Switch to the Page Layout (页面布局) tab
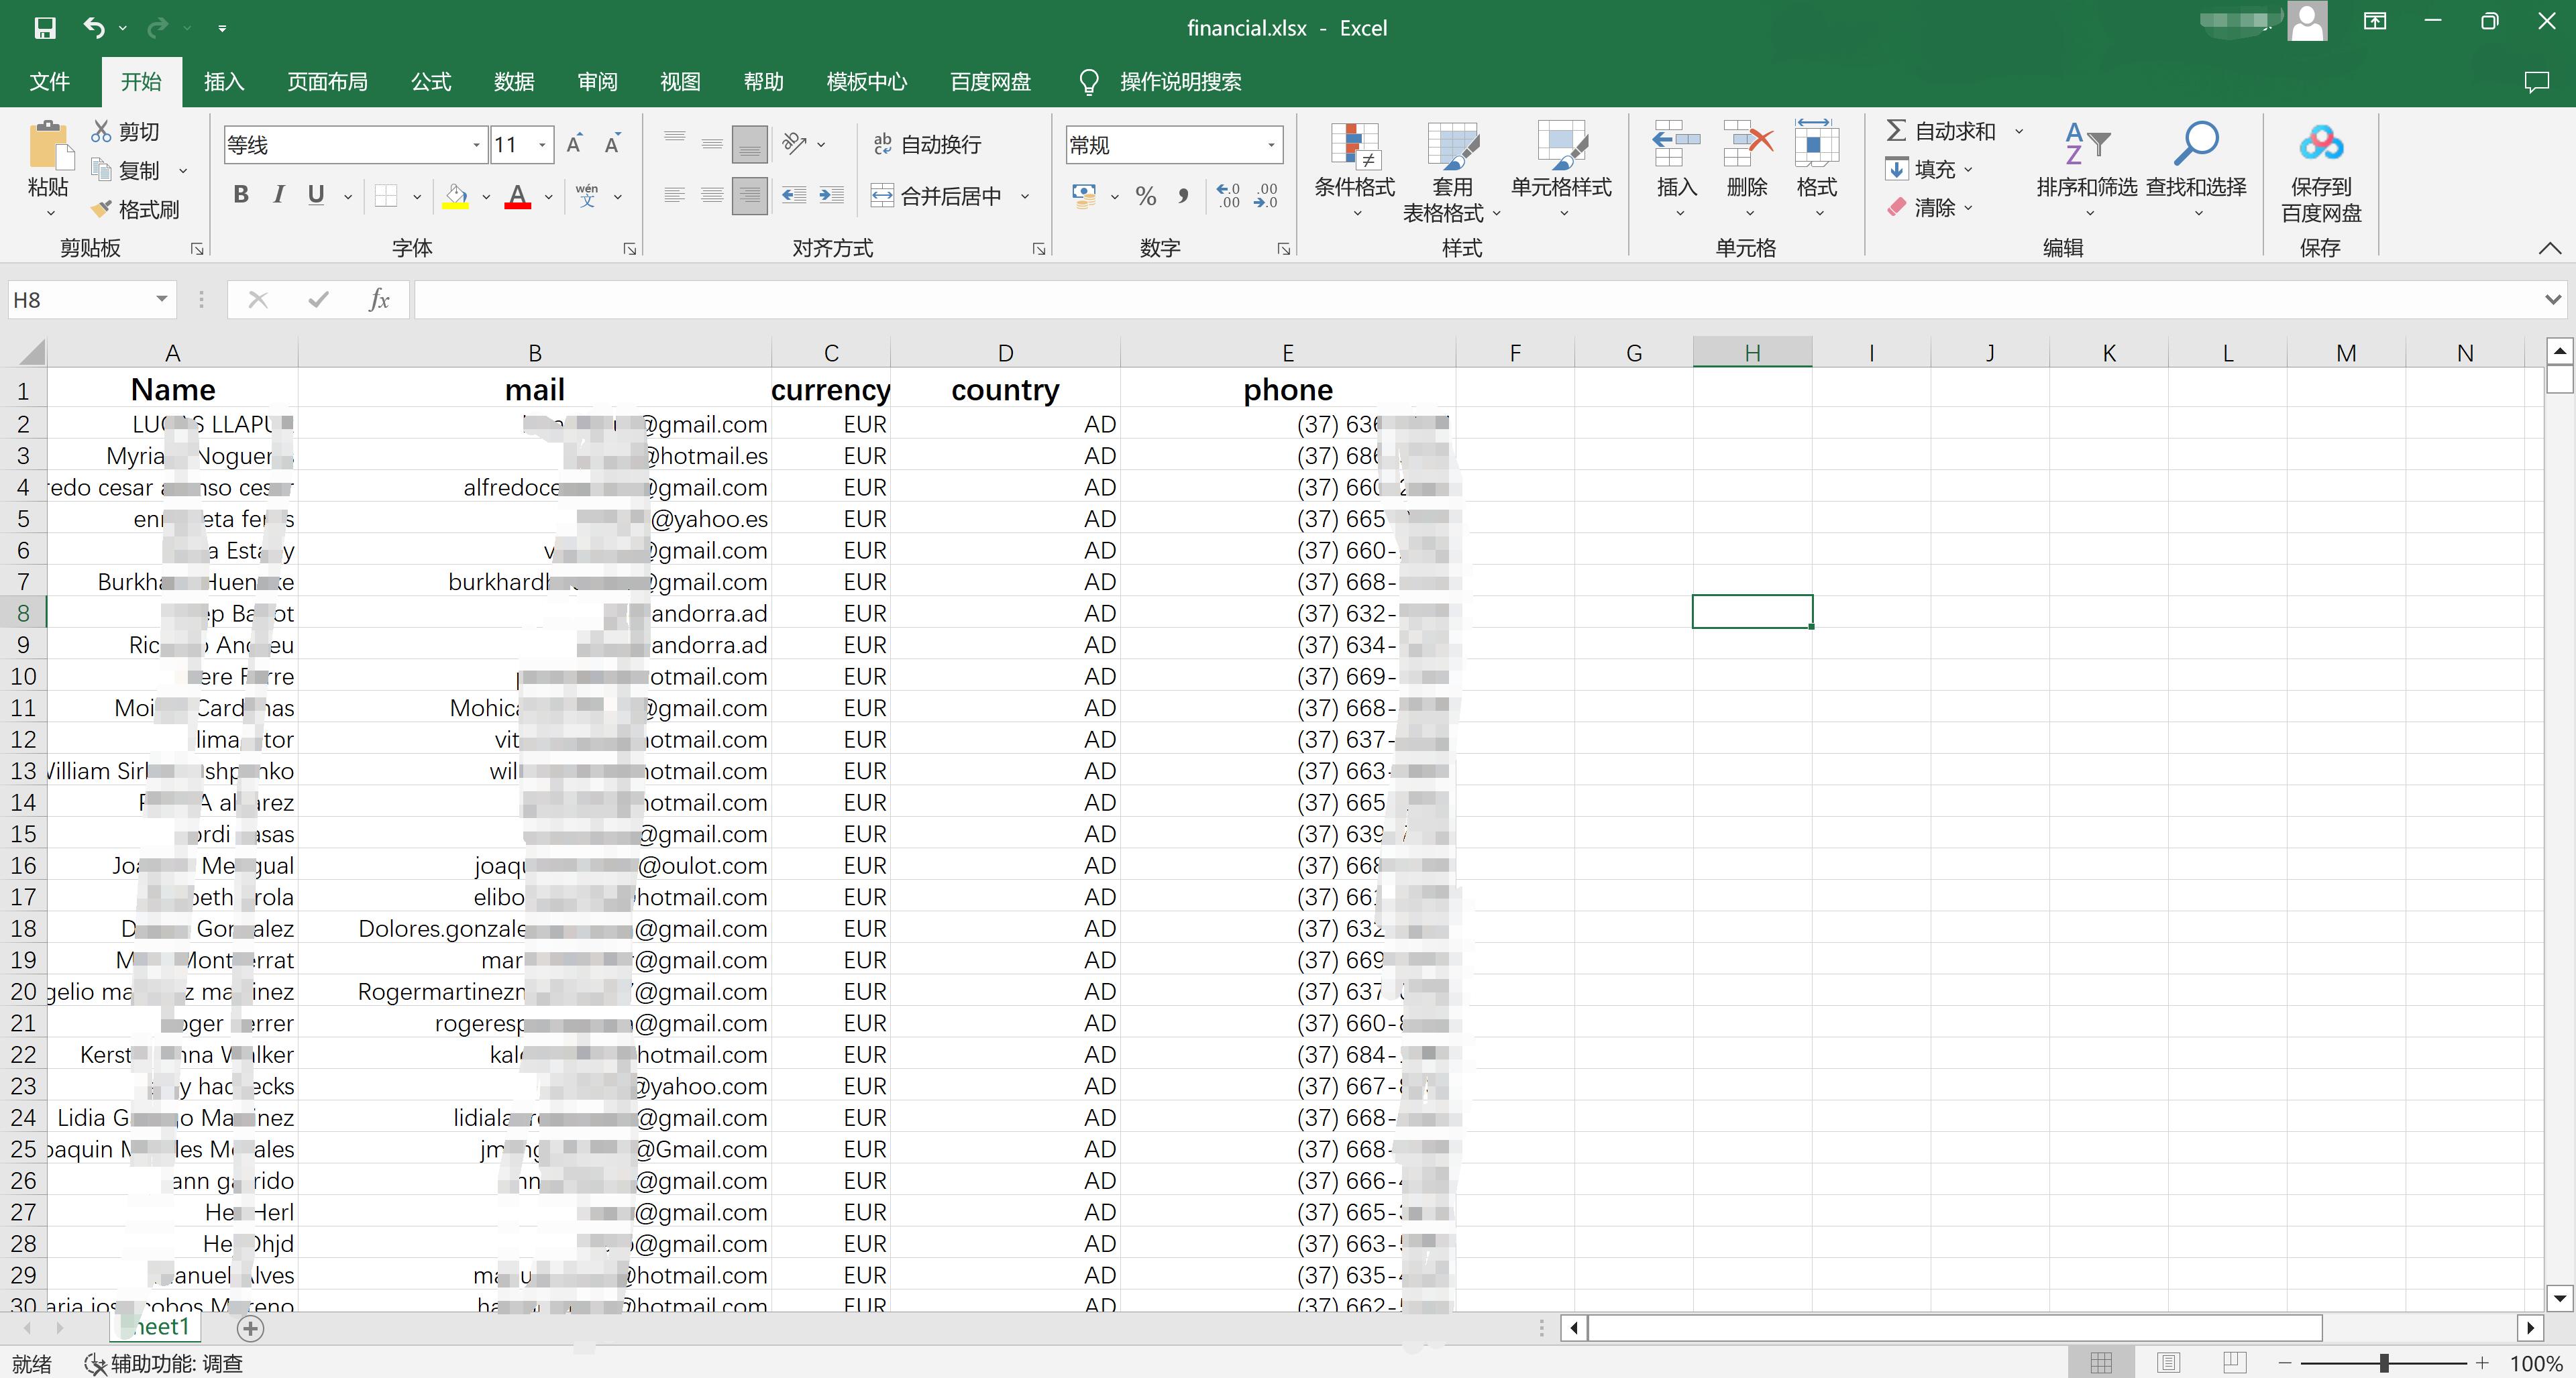The image size is (2576, 1378). coord(327,81)
